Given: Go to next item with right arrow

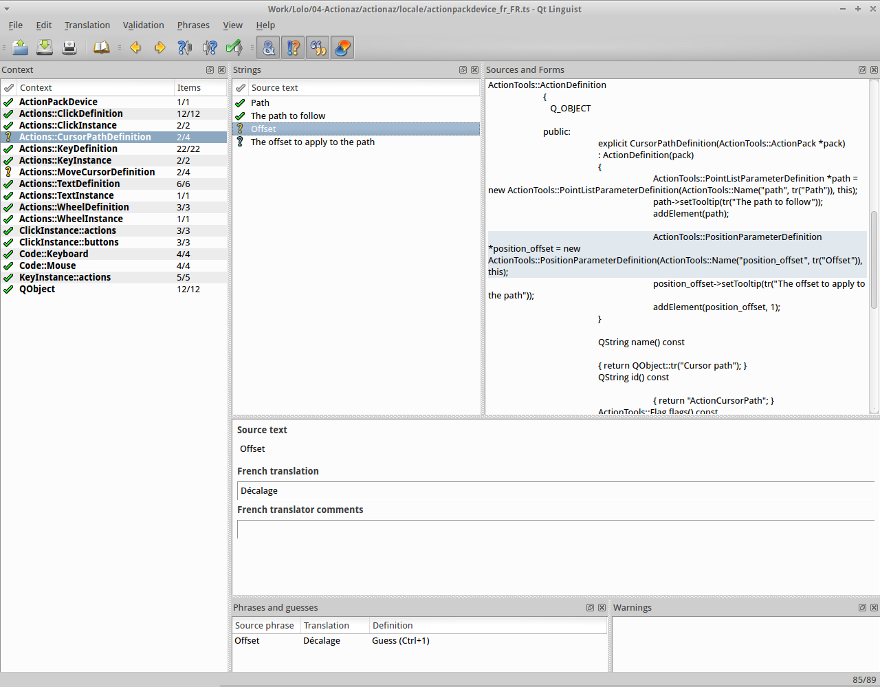Looking at the screenshot, I should pyautogui.click(x=159, y=47).
